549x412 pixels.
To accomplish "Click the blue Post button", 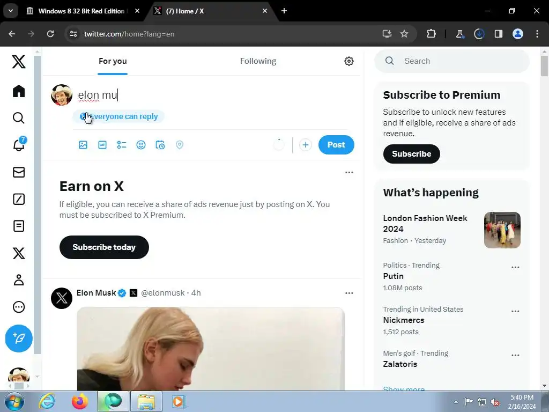I will [x=336, y=145].
